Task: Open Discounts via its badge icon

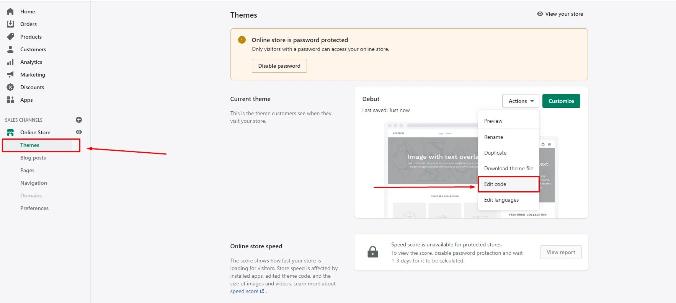Action: 10,87
